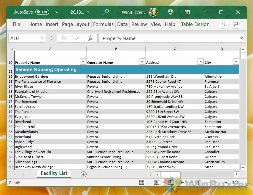The width and height of the screenshot is (253, 195).
Task: Switch to the Data tab
Action: 122,24
